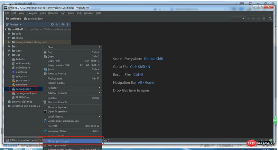Collapse the untitled1 root folder
Image resolution: width=278 pixels, height=150 pixels.
pyautogui.click(x=6, y=29)
